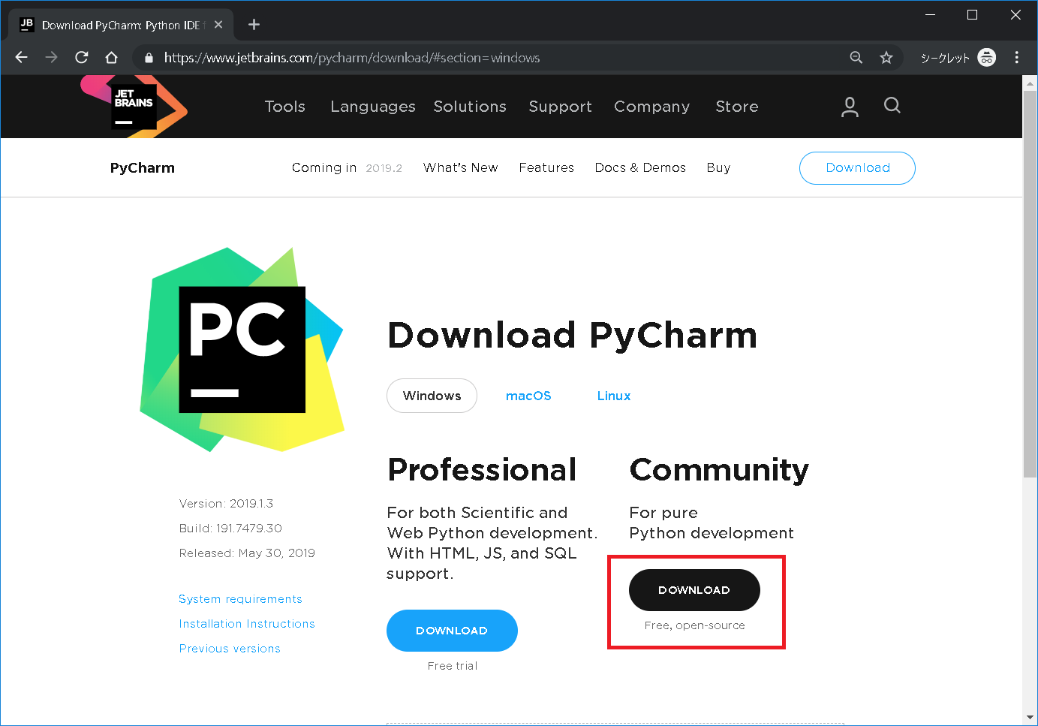Open the JetBrains account user icon
This screenshot has width=1038, height=726.
coord(850,107)
